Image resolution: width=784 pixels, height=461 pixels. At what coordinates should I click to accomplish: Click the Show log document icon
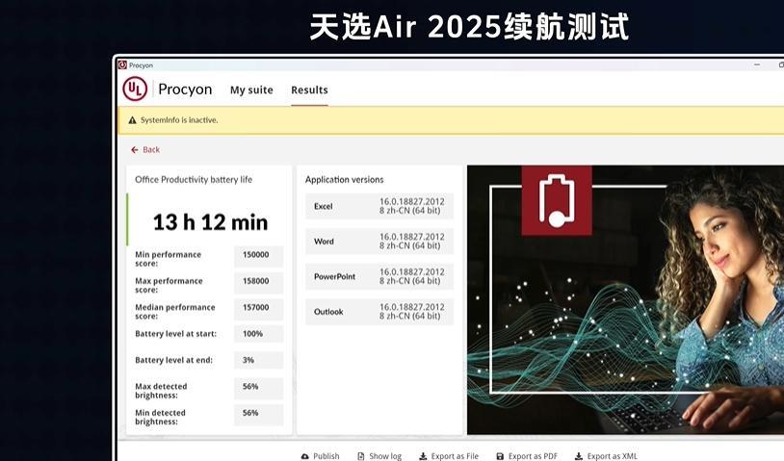(360, 456)
